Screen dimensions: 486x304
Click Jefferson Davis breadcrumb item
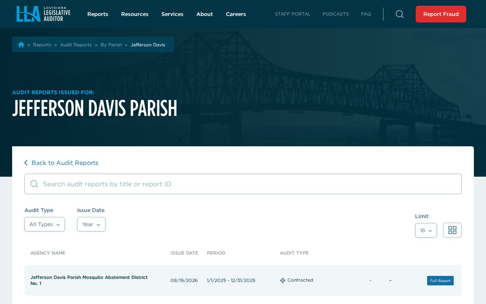[x=148, y=45]
